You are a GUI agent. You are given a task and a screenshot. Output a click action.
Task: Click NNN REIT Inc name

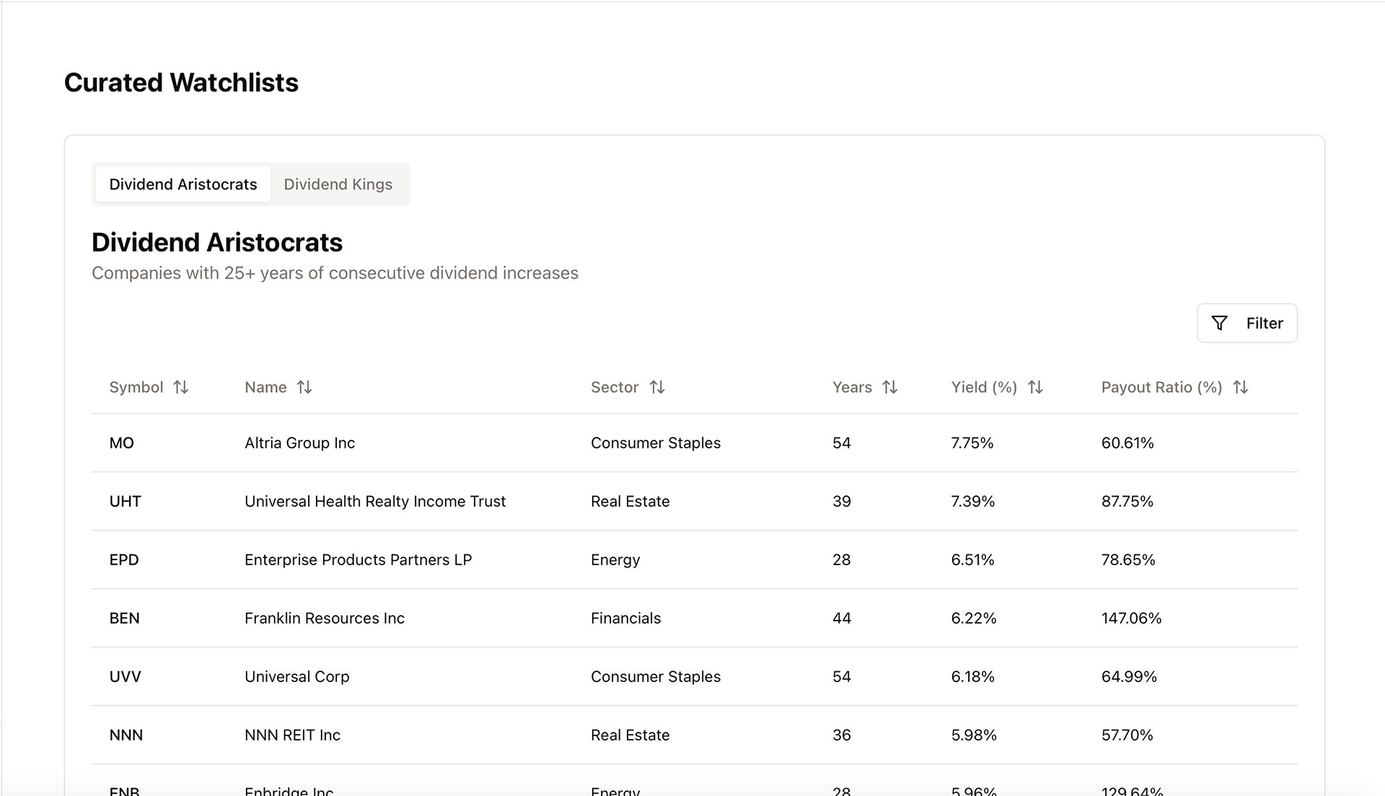click(292, 735)
